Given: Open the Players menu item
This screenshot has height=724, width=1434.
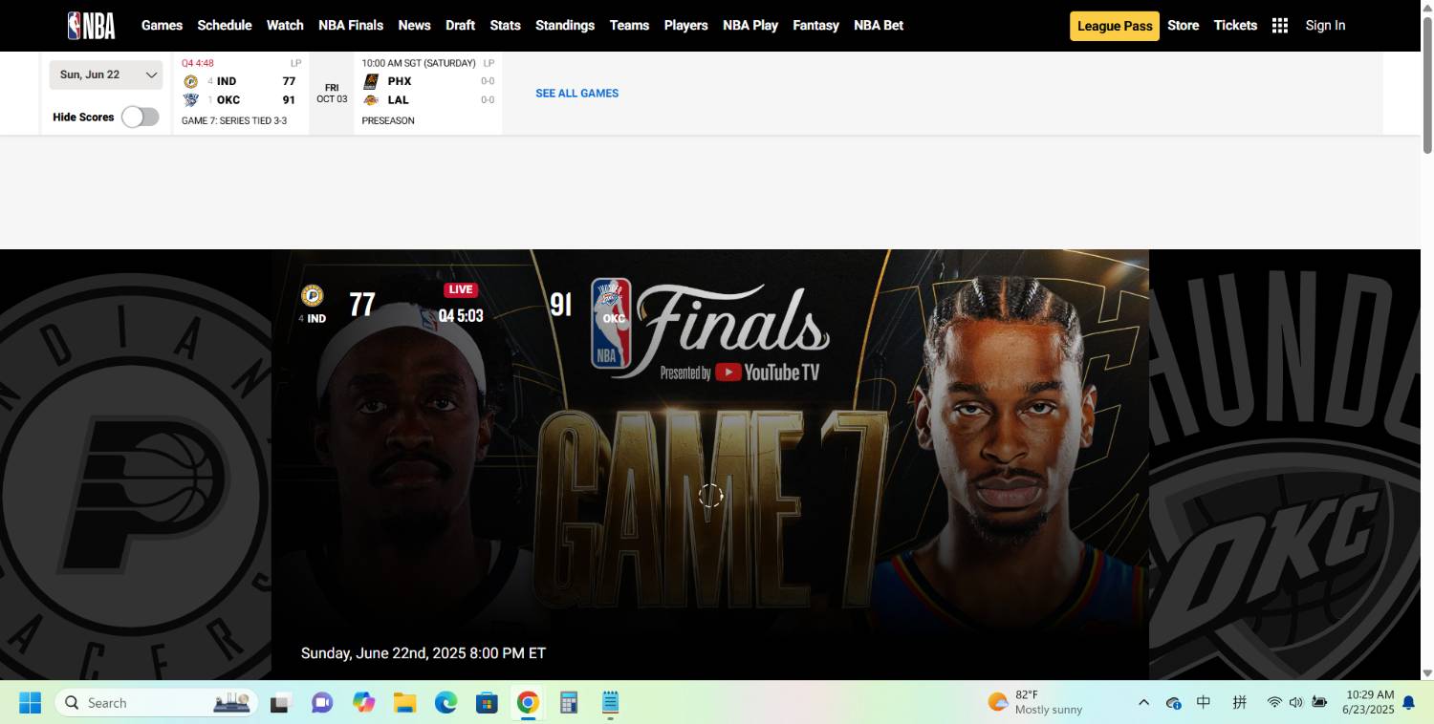Looking at the screenshot, I should point(686,26).
